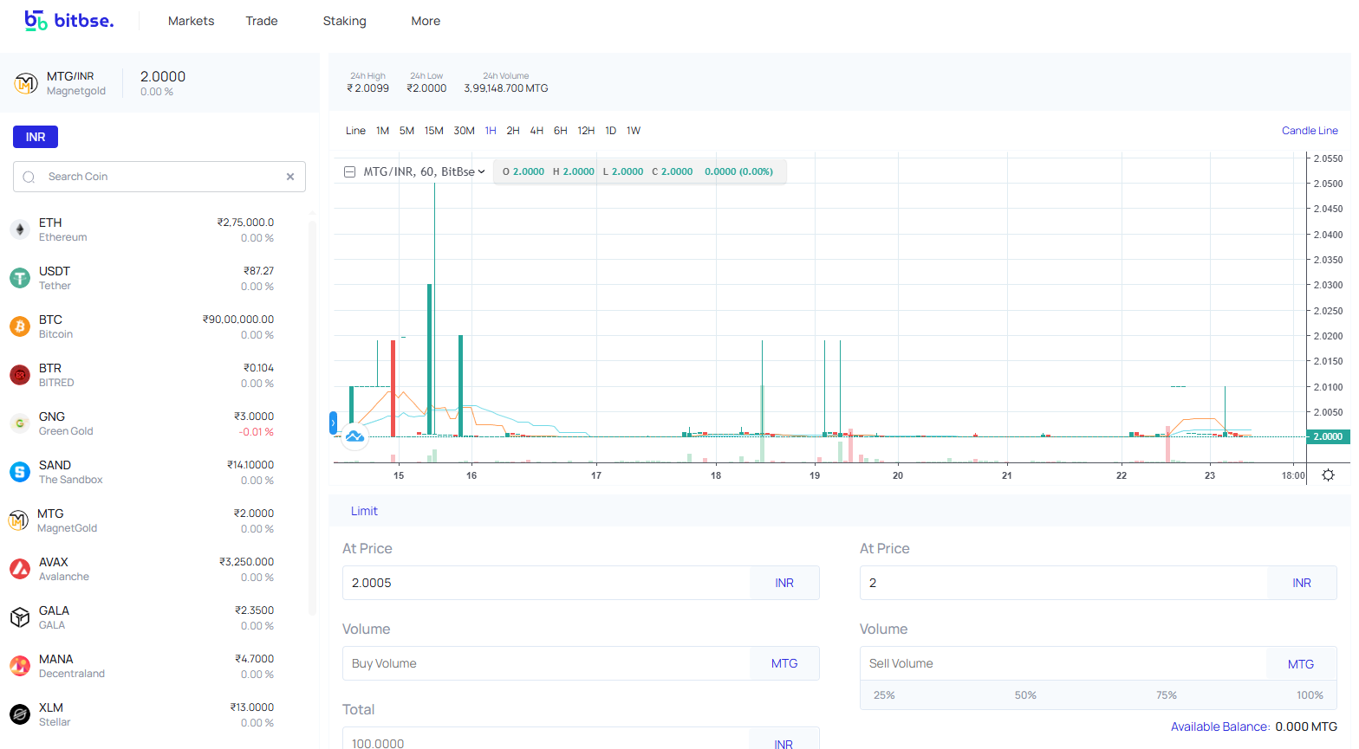Click the Avalanche AVAX icon
This screenshot has height=749, width=1359.
click(x=20, y=569)
